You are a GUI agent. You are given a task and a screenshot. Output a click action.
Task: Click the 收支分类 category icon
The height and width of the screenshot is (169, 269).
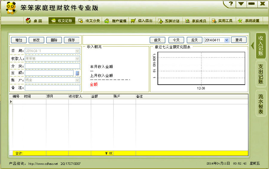(80, 21)
